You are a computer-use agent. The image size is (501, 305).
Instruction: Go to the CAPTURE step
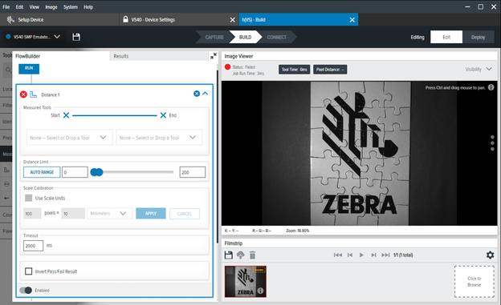[214, 38]
